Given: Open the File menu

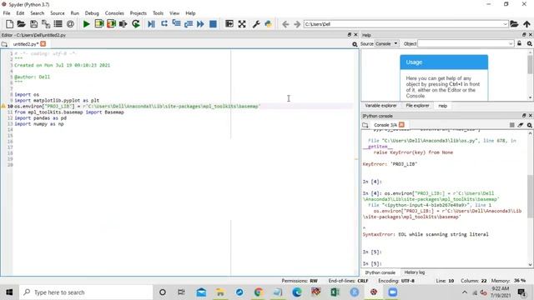Looking at the screenshot, I should coord(7,13).
